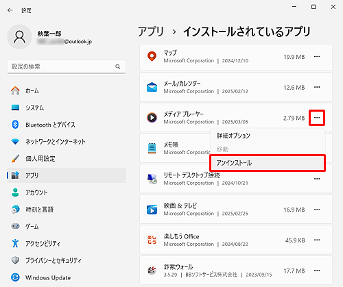Open more options for 映画 & テレビ
Image resolution: width=343 pixels, height=287 pixels.
pyautogui.click(x=317, y=210)
